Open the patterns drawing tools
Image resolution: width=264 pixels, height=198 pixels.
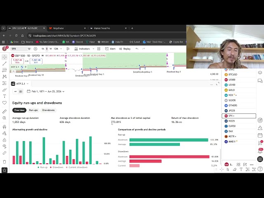5,77
